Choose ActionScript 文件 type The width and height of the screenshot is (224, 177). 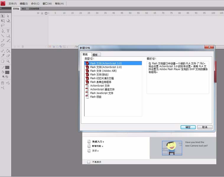pos(113,86)
